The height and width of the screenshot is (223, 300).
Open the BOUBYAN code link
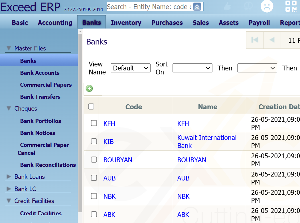tap(118, 160)
